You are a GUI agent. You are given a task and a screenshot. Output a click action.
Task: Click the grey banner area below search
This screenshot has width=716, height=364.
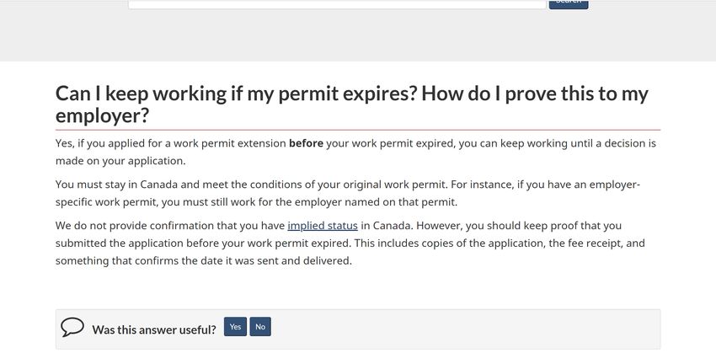click(x=358, y=35)
